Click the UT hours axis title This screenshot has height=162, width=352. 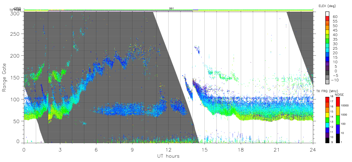168,156
